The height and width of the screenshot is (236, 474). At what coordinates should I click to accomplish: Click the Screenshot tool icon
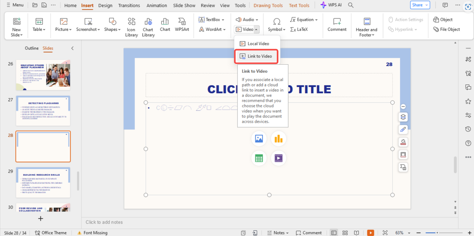tap(88, 21)
